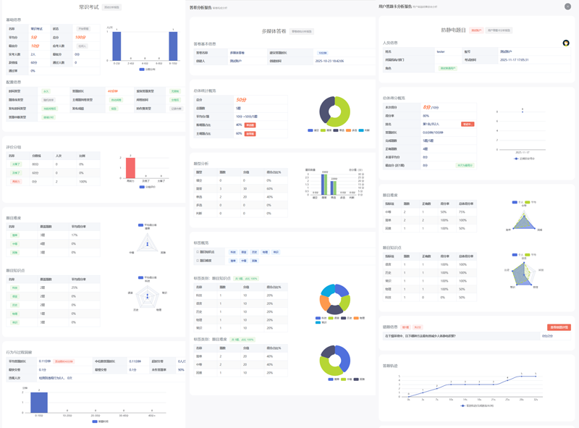Click the gray tag beside 多媒体答卷 title
Screen dimensions: 579x428
[x=301, y=31]
